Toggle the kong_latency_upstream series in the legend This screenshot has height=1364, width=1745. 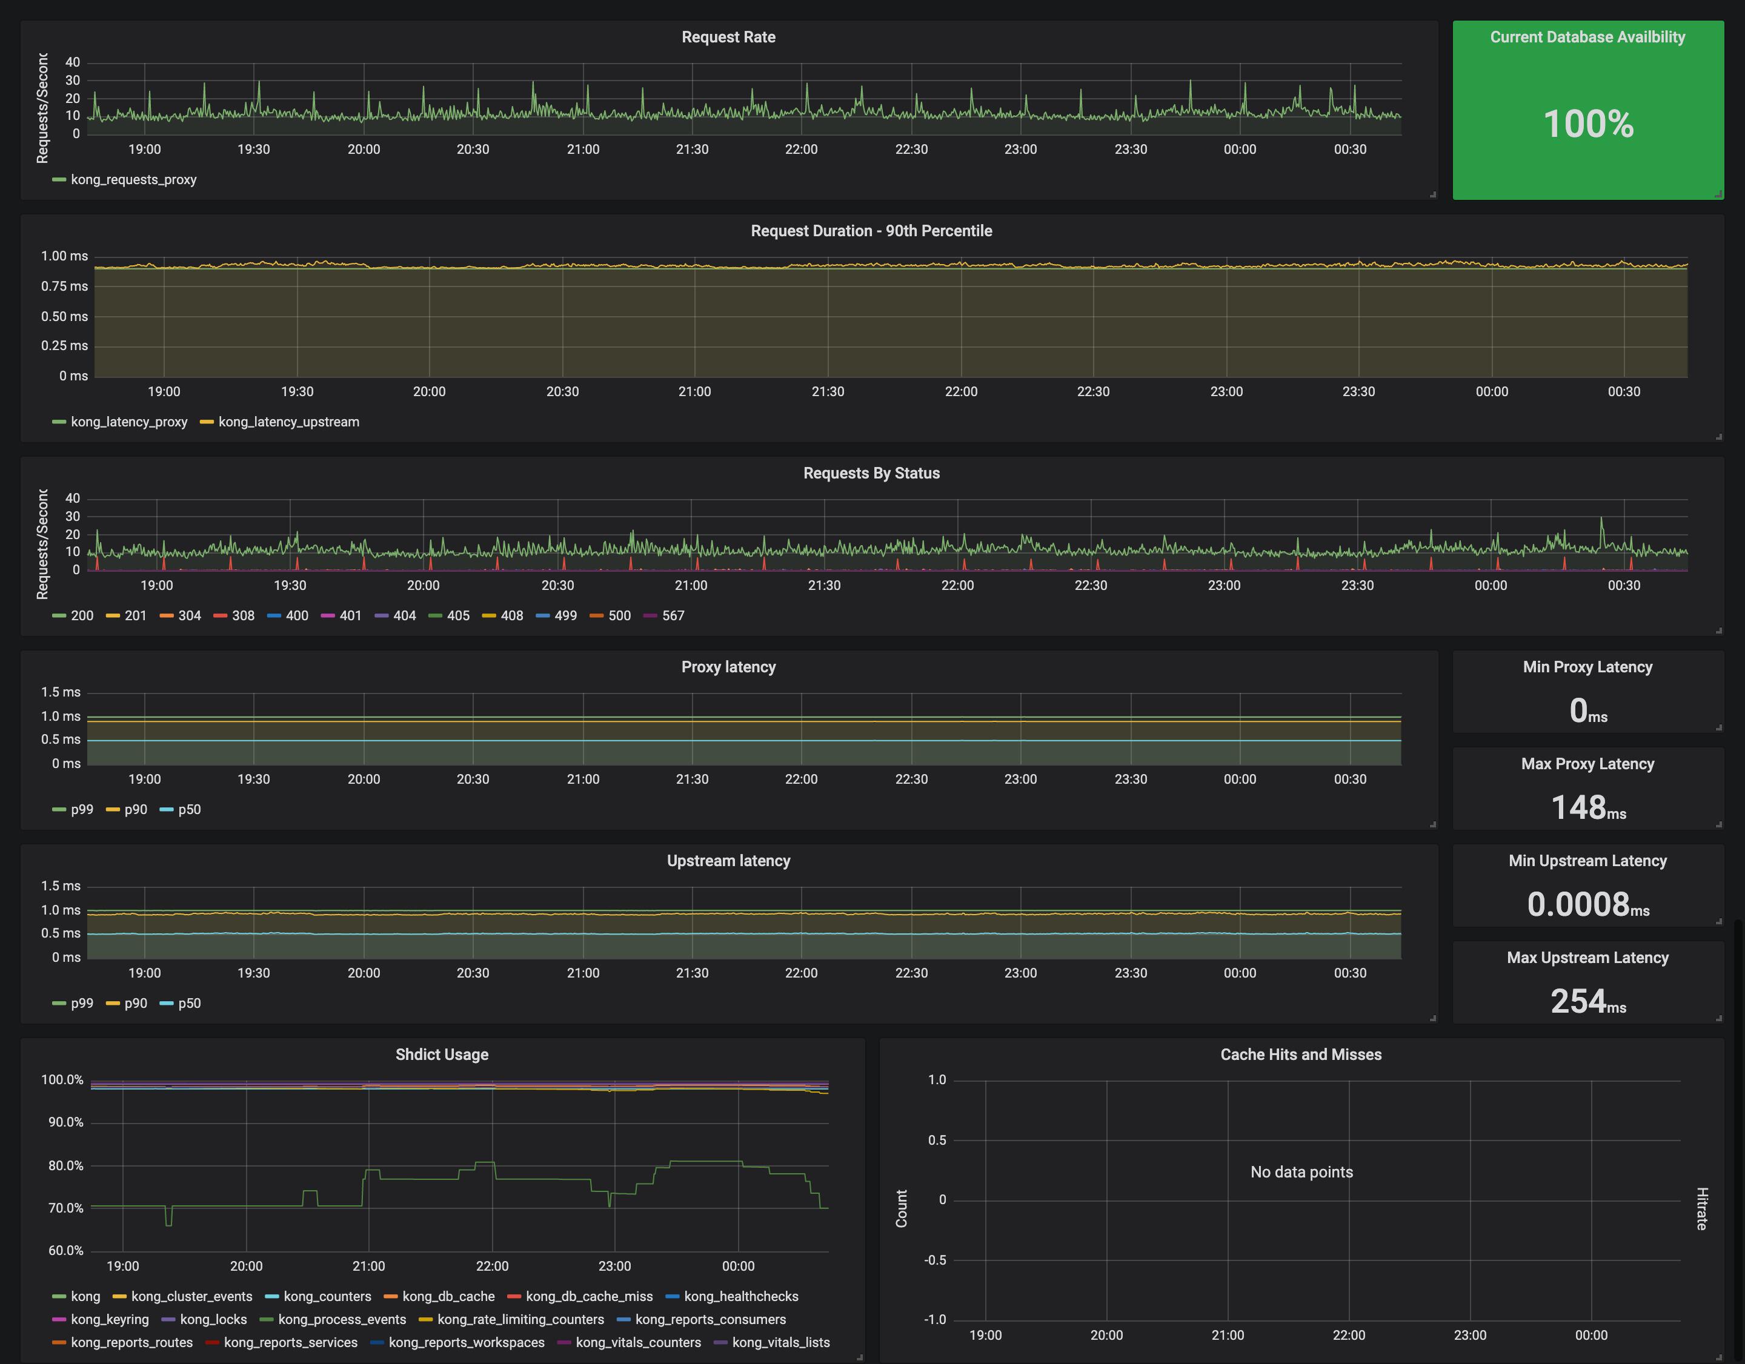pos(288,422)
